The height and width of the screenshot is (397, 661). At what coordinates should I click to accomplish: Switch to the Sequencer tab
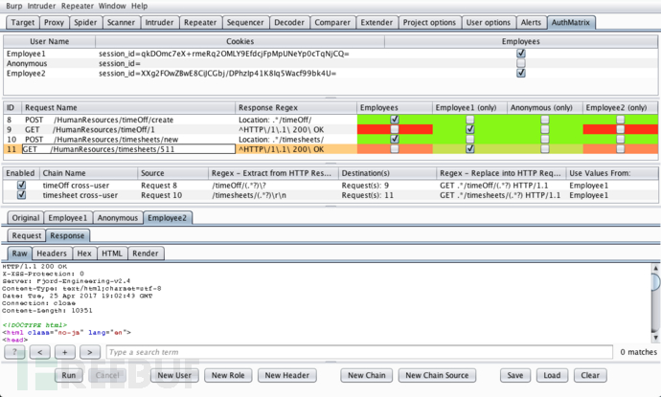245,23
